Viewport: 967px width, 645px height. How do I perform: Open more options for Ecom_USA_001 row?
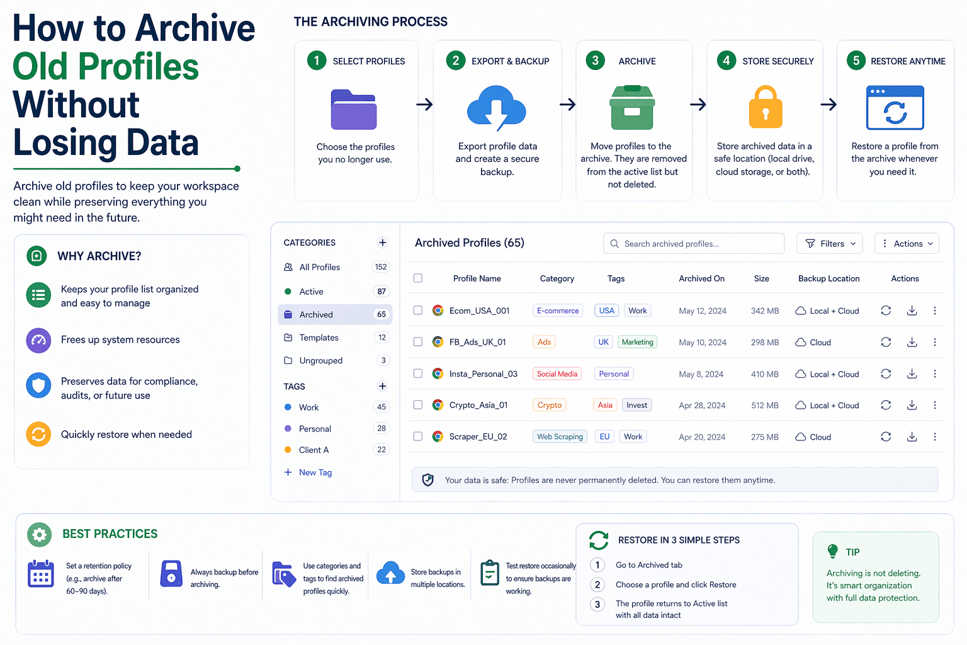[935, 311]
